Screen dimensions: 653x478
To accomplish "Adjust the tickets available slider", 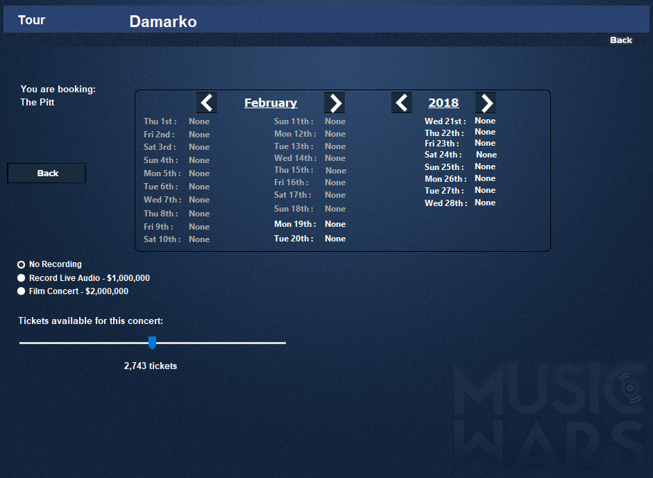I will coord(153,342).
